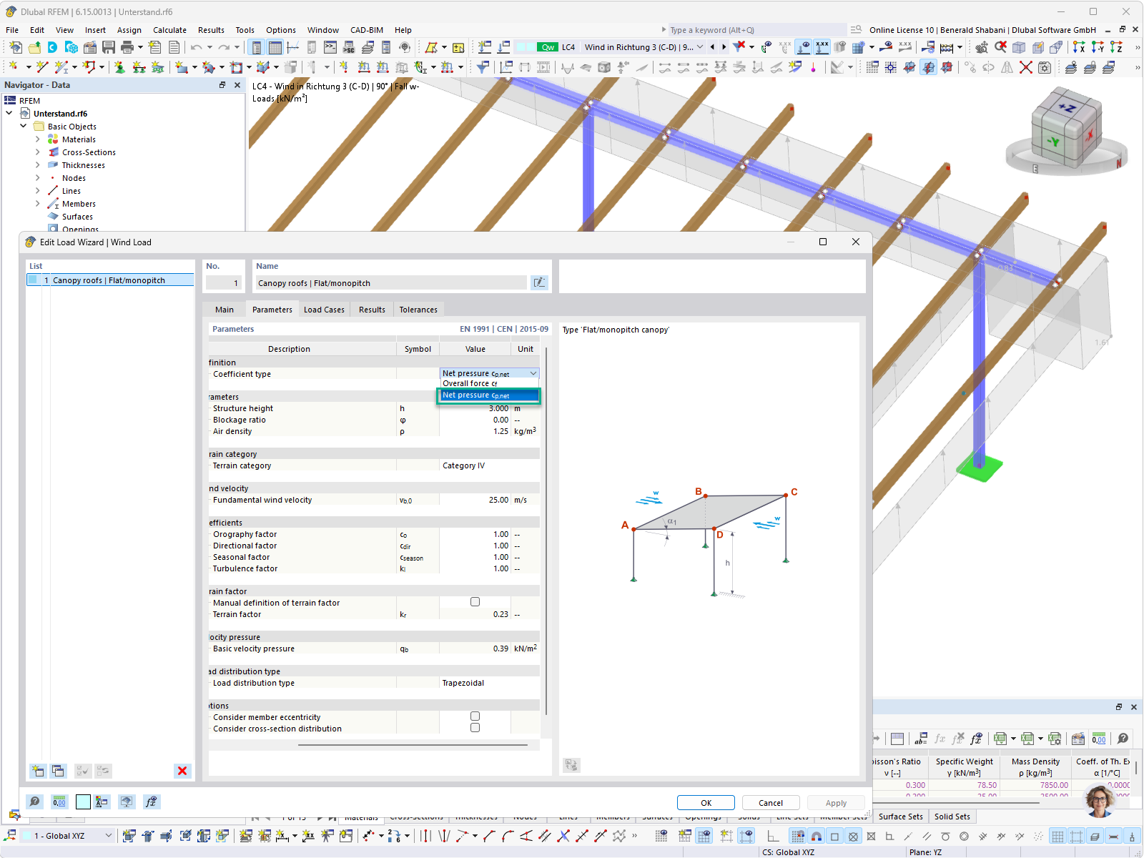Toggle the Navigator panel button in toolbar
The height and width of the screenshot is (858, 1144).
[256, 47]
